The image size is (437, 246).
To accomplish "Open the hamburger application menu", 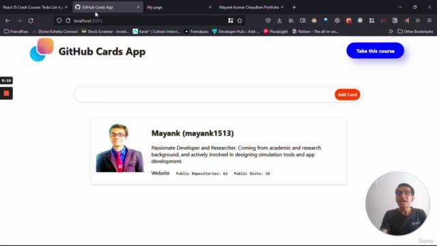I will [429, 20].
